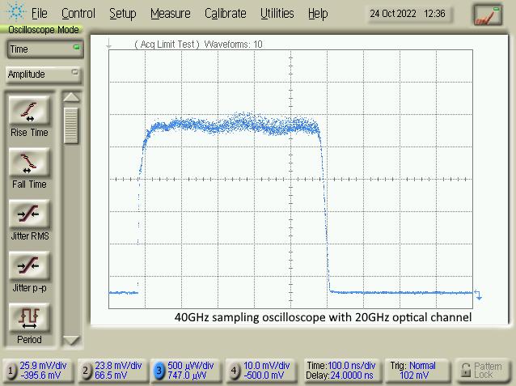Click the measurement toolbar scrollbar thumb

tap(72, 124)
